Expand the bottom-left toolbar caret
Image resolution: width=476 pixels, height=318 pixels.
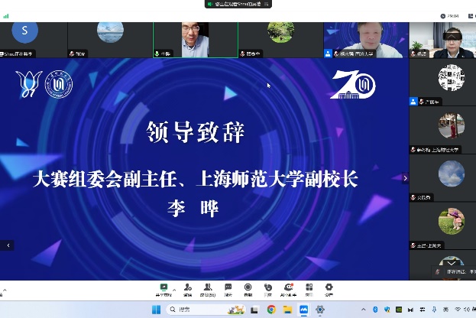tap(5, 290)
